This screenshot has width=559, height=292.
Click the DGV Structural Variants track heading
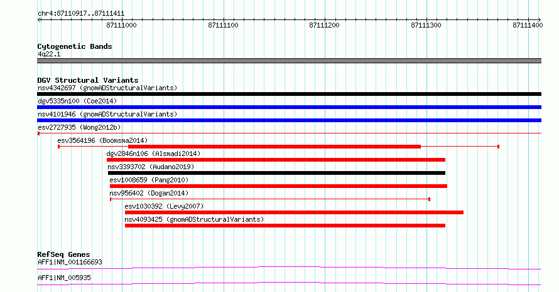click(88, 80)
